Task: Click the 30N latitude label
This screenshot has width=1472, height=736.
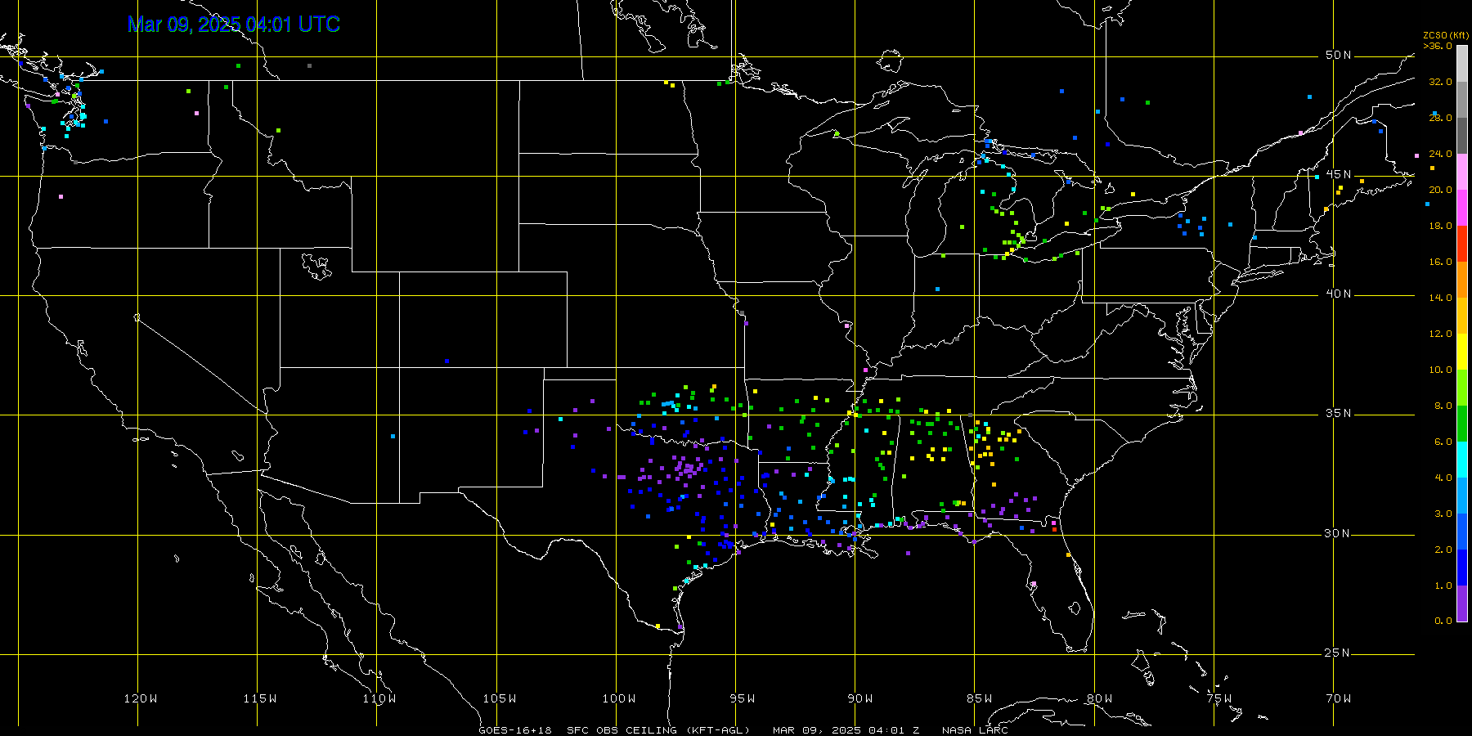Action: (x=1338, y=533)
